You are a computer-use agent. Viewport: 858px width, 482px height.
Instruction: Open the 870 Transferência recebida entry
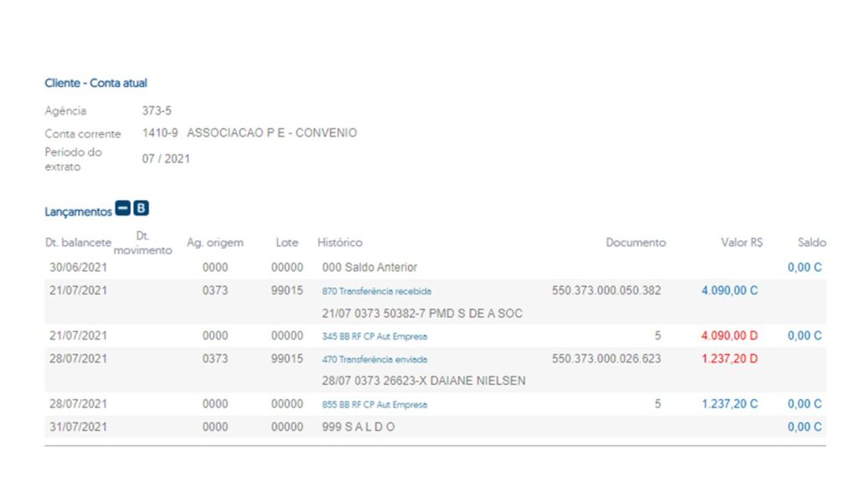pos(376,291)
